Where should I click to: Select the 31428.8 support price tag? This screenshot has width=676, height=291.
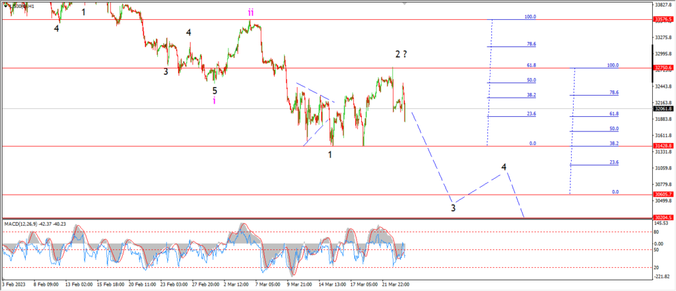[664, 146]
